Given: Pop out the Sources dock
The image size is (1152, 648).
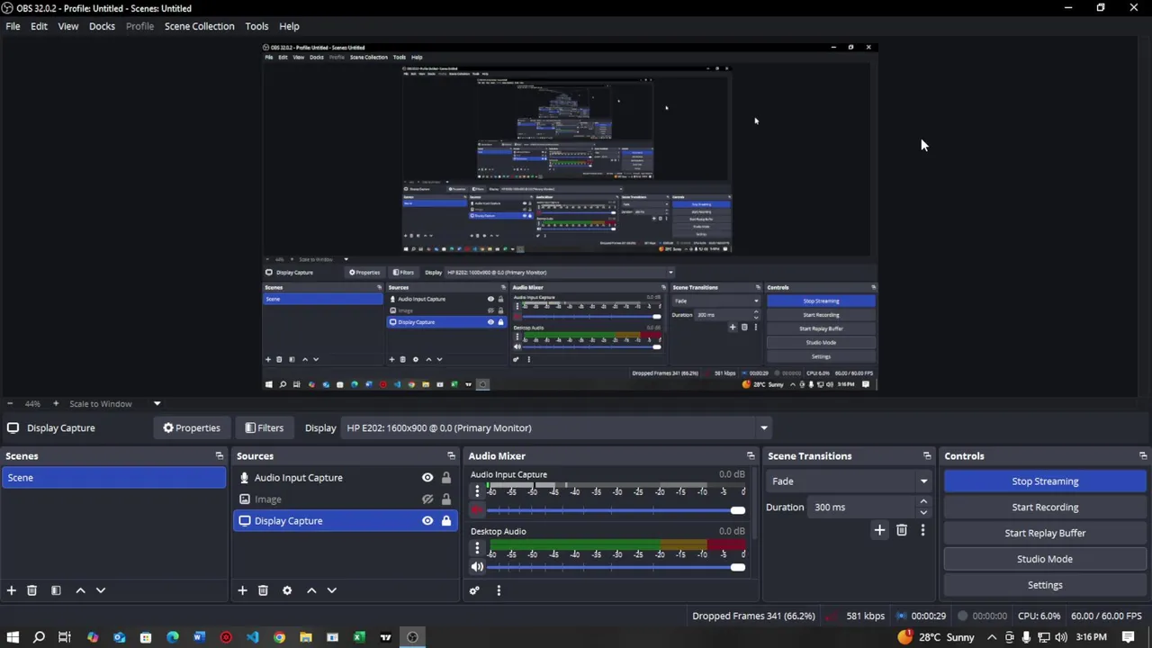Looking at the screenshot, I should click(x=451, y=455).
